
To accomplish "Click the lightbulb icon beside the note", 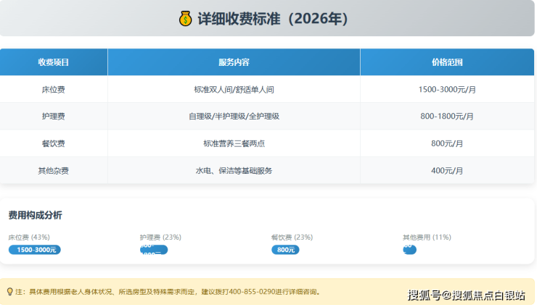I will 9,292.
